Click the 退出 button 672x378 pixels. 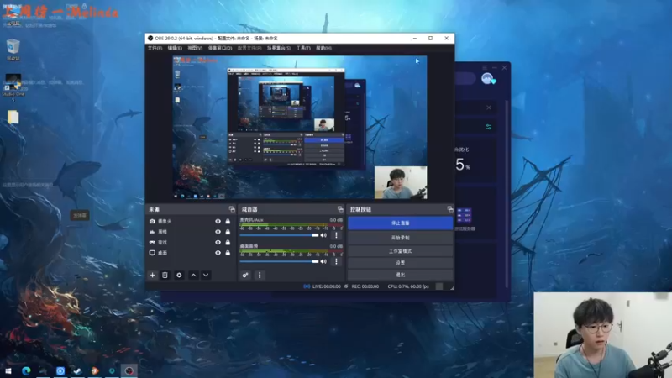point(401,275)
